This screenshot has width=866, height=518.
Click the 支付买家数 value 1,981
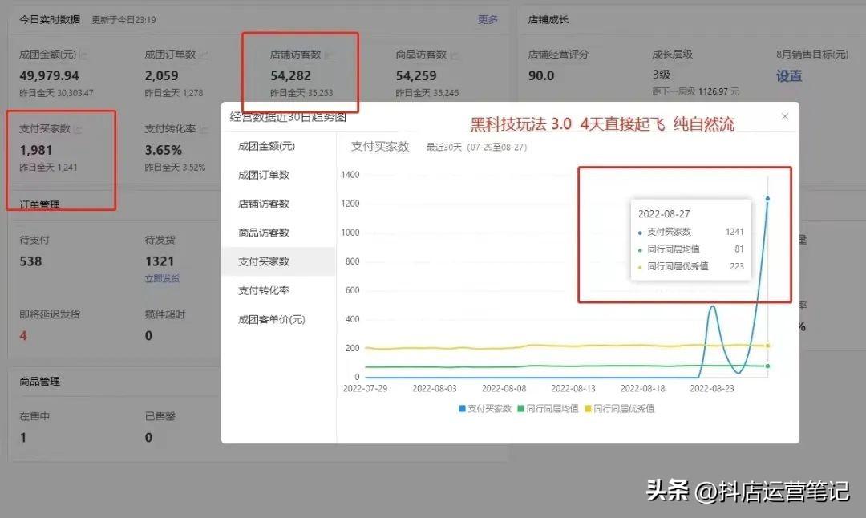[x=36, y=150]
